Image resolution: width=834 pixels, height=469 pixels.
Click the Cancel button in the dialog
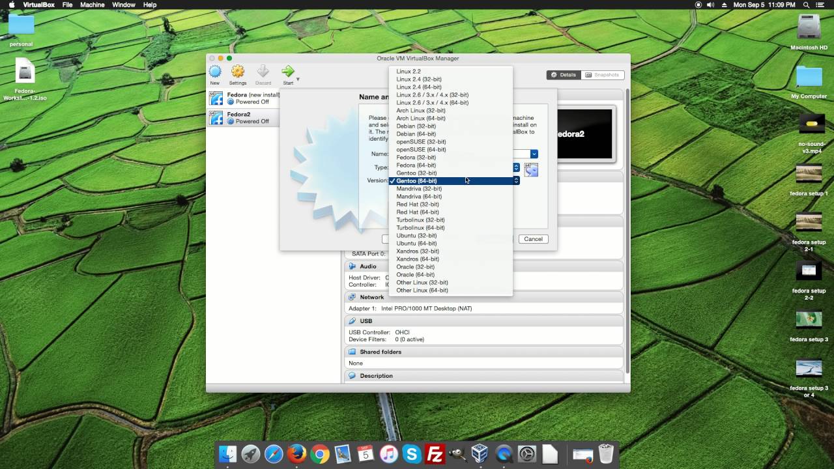533,239
